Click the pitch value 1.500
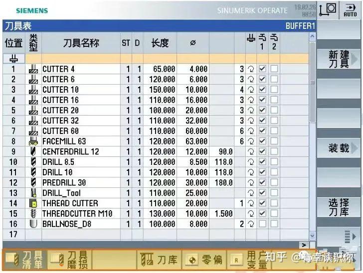This screenshot has width=363, height=273. (223, 214)
